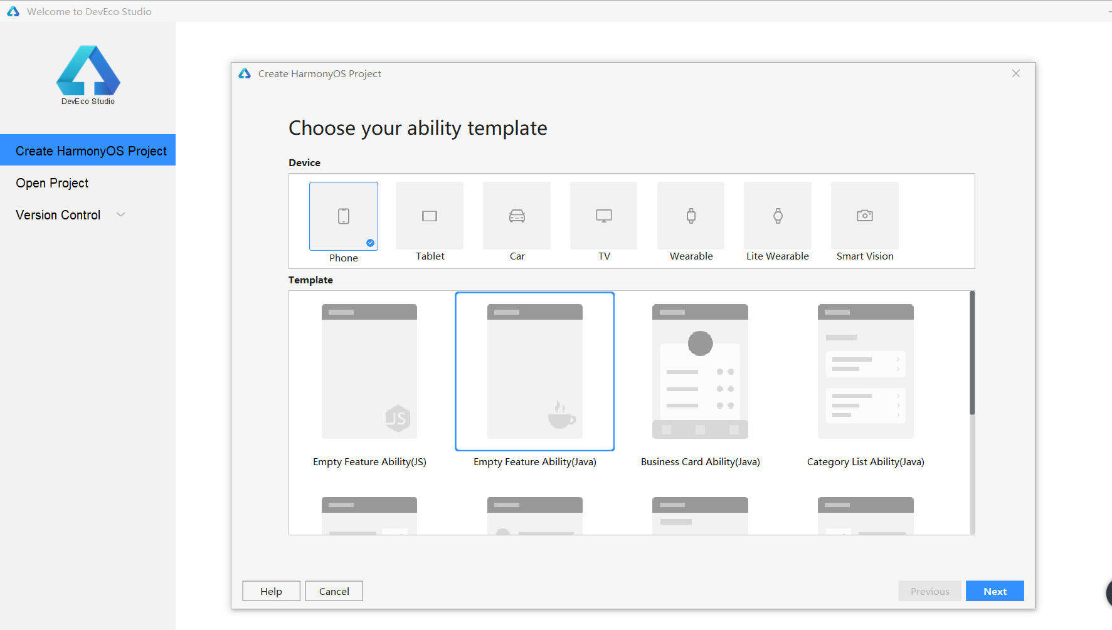Click the Business Card Ability(Java) label
Viewport: 1112px width, 630px height.
700,462
